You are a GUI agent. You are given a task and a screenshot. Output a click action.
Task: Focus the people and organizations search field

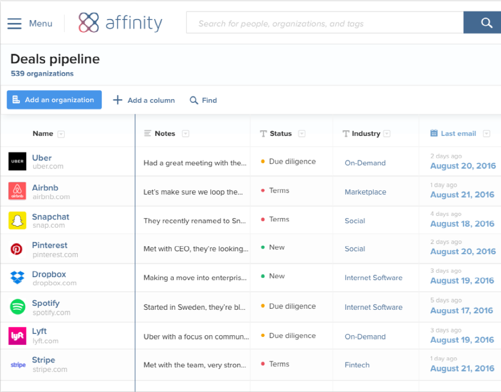tap(325, 23)
